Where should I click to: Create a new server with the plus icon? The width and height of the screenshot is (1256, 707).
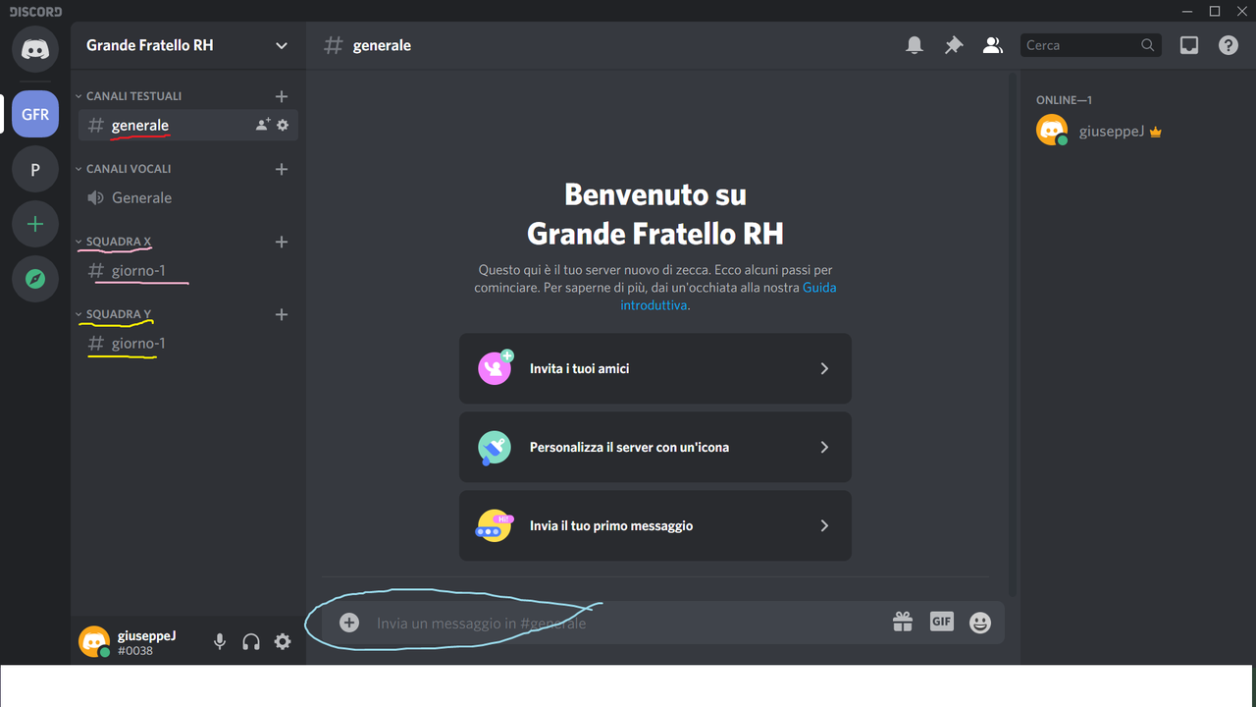(34, 224)
